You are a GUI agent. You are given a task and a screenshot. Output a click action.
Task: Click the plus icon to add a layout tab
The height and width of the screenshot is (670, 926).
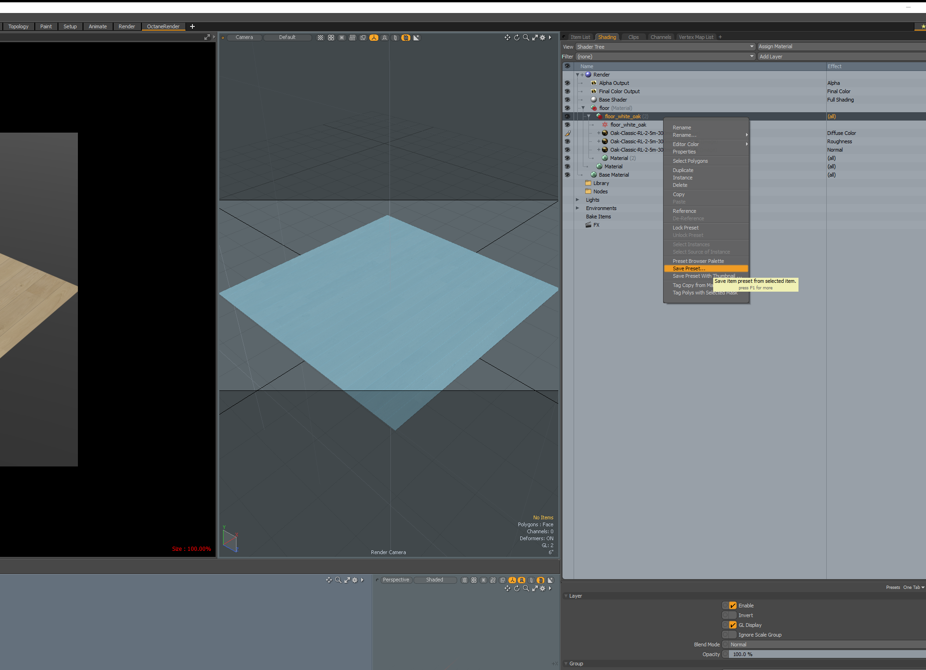coord(192,26)
